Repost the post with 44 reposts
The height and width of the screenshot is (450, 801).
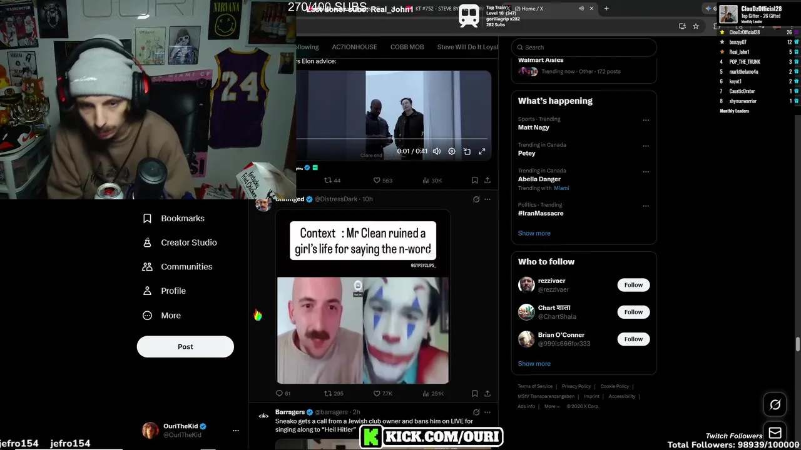click(332, 180)
